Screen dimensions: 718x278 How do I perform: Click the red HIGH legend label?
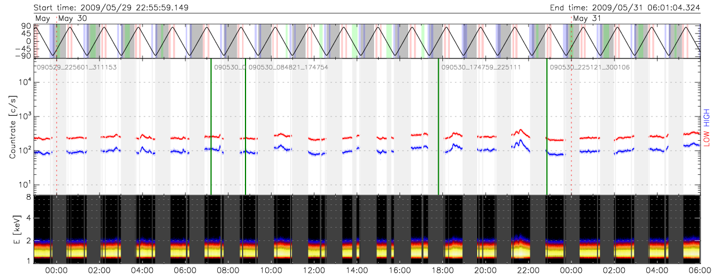click(x=706, y=118)
